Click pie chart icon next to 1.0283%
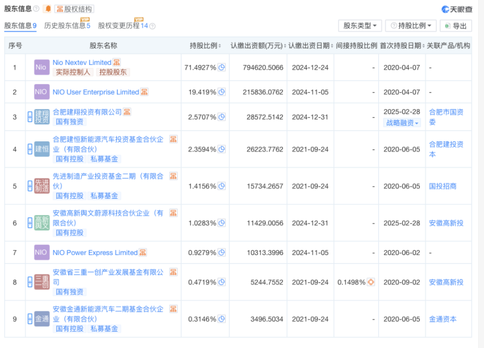484x348 pixels. 222,223
